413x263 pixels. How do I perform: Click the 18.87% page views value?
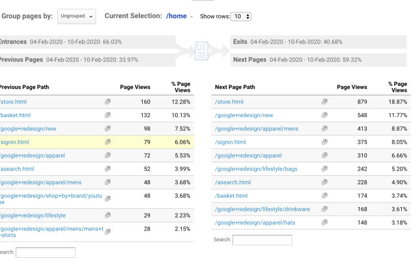(398, 102)
